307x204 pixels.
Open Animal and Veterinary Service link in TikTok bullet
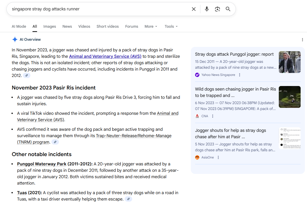click(x=98, y=117)
